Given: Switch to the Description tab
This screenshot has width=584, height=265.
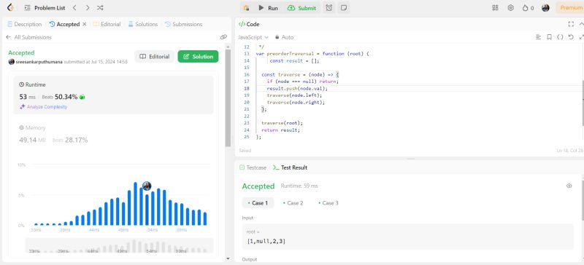Looking at the screenshot, I should [25, 24].
